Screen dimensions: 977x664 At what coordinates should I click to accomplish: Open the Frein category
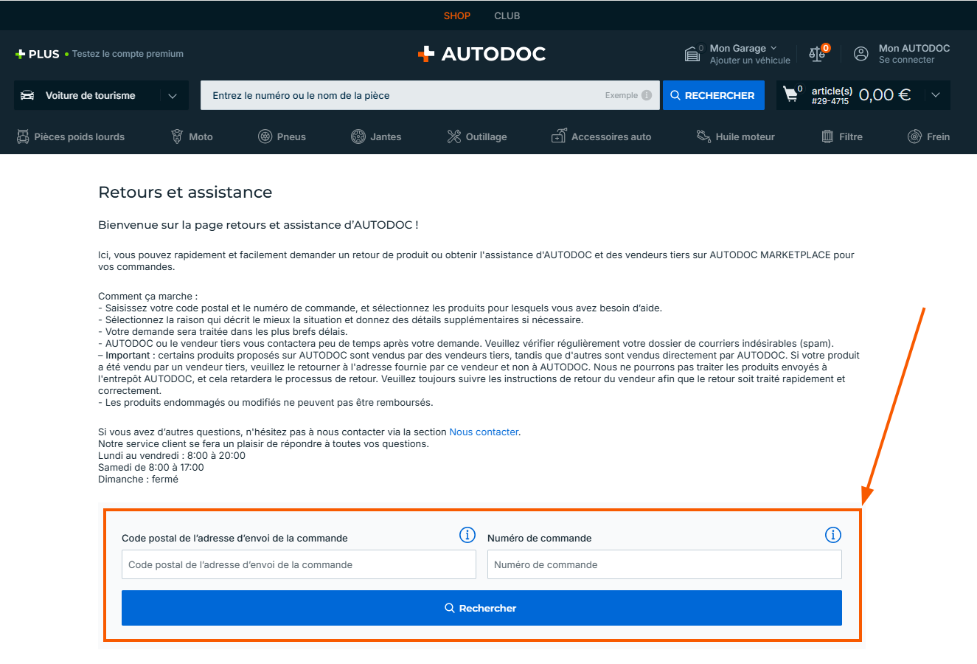click(x=929, y=136)
